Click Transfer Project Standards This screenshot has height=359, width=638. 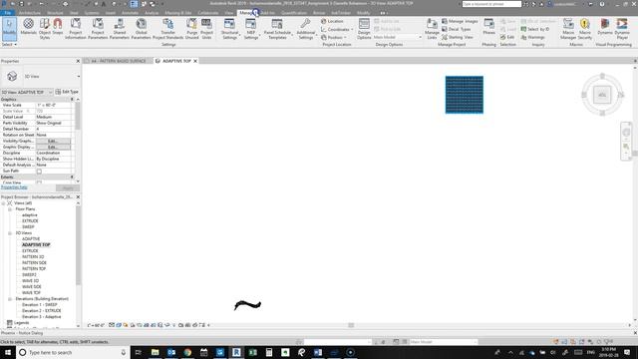[x=167, y=29]
